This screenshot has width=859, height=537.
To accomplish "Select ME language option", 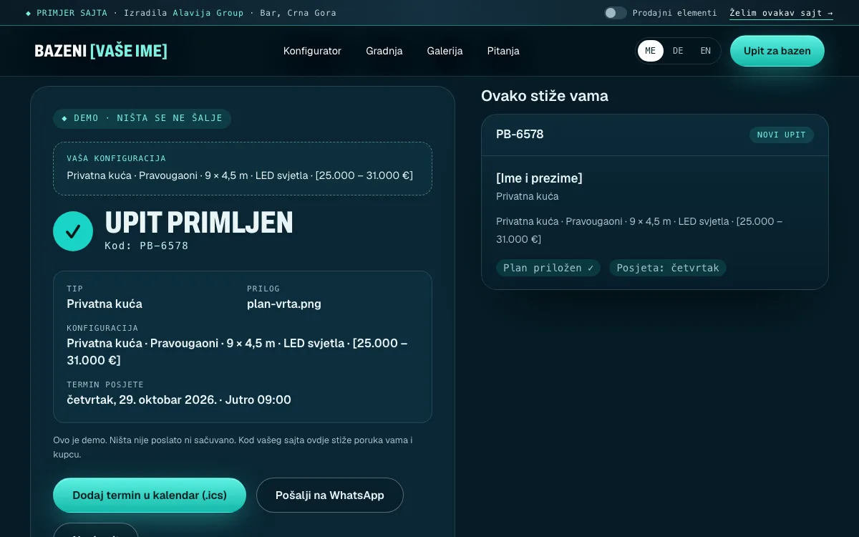I will tap(651, 51).
